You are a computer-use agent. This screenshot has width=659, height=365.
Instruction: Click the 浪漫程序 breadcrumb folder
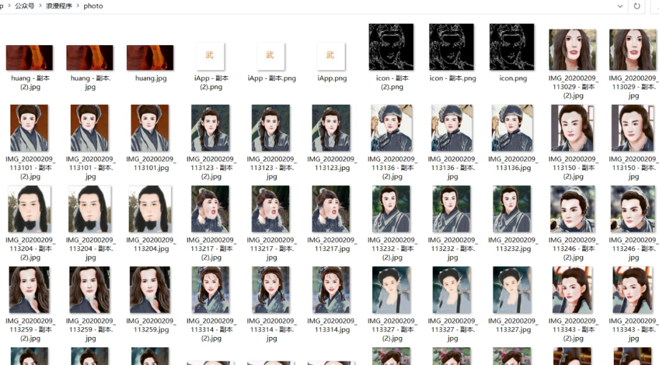point(59,6)
